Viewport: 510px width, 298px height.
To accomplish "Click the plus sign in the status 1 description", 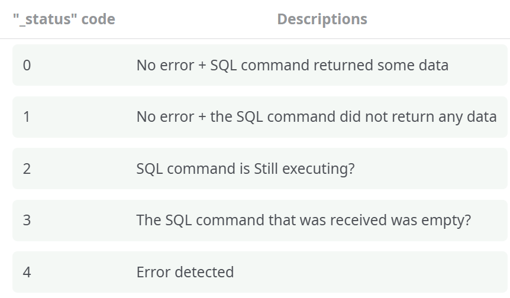I will (202, 116).
